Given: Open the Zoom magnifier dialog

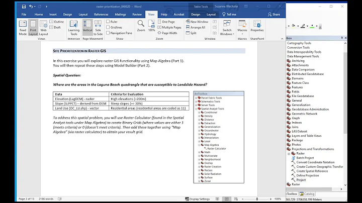Looking at the screenshot, I should pos(141,26).
